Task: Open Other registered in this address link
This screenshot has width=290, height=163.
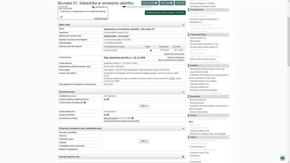Action: 171,60
